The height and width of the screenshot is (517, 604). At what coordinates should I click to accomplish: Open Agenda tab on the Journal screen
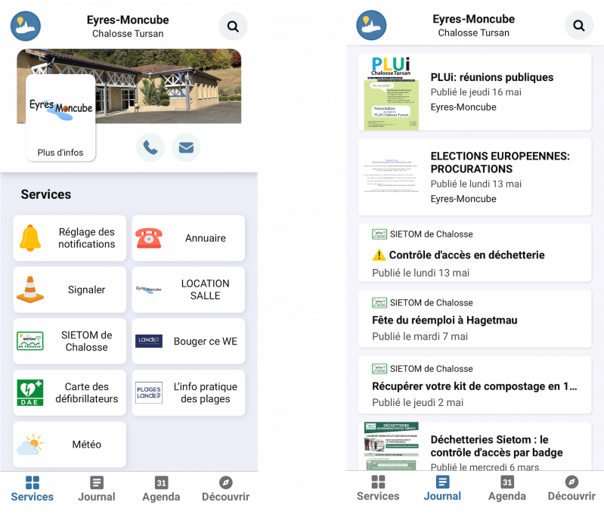pyautogui.click(x=507, y=488)
